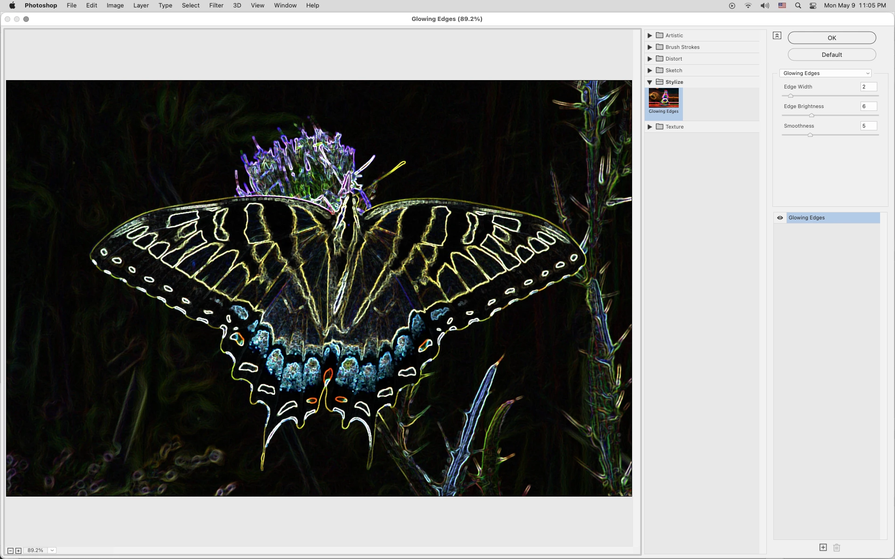
Task: Open the volume icon in menu bar
Action: click(764, 6)
